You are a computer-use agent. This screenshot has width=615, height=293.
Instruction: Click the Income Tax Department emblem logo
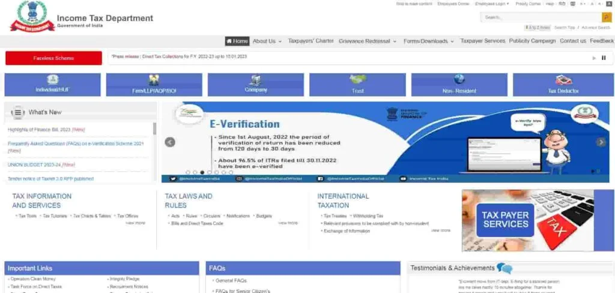[x=32, y=16]
